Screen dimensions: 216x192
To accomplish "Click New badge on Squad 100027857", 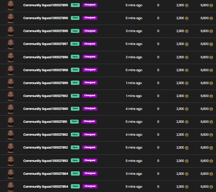I will pos(75,44).
